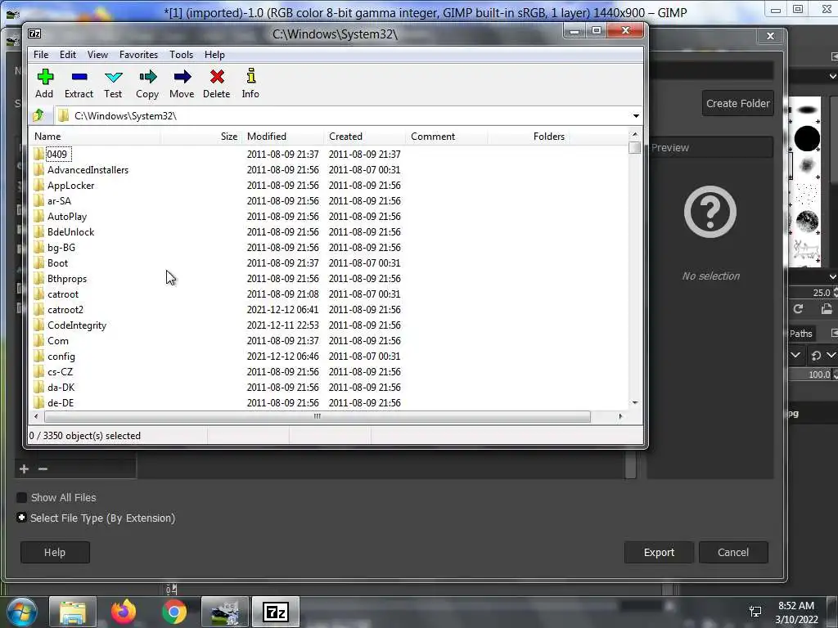Screen dimensions: 838x628
Task: Click the horizontal scrollbar thumb
Action: coord(318,416)
